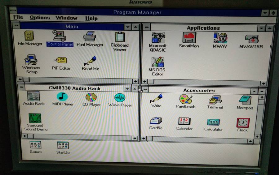Select the MWAVTSR icon

coord(251,41)
